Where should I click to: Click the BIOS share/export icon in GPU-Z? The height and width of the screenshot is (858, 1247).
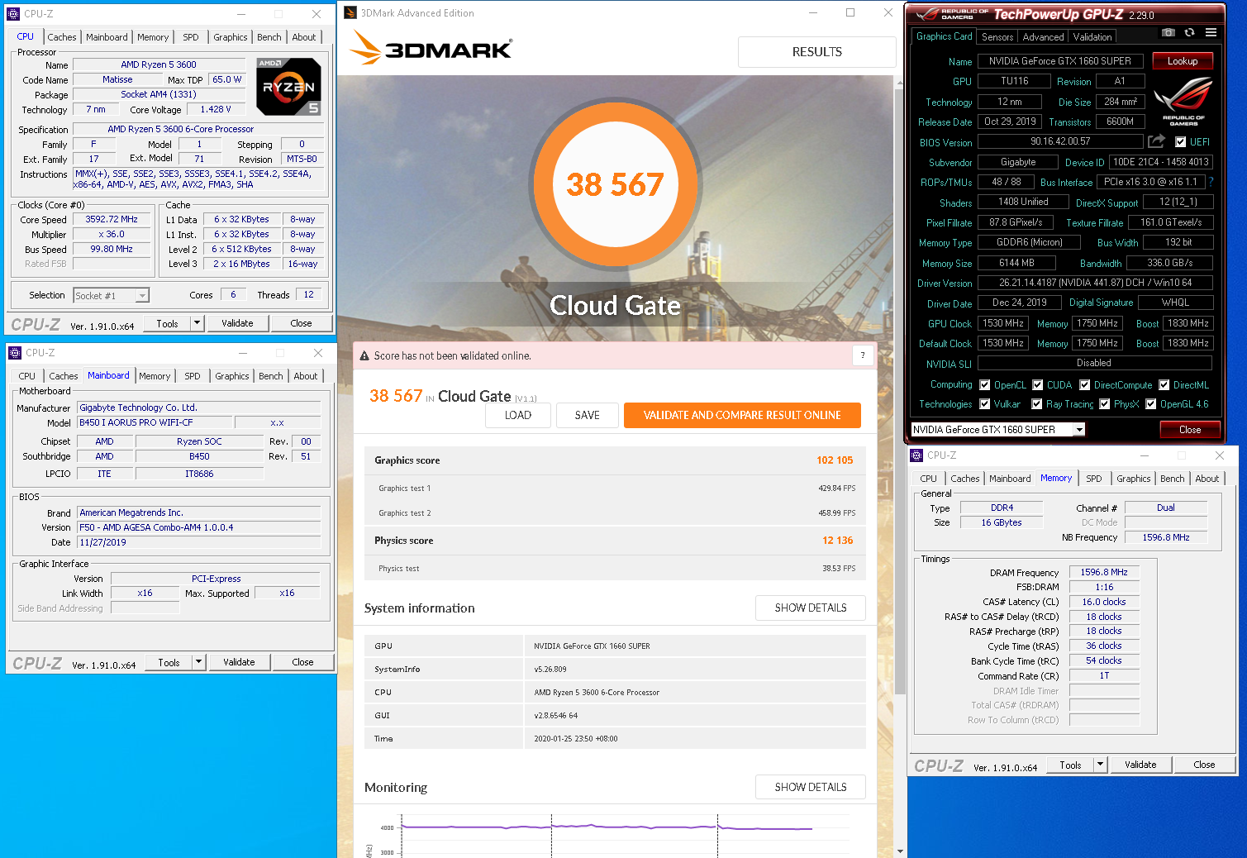tap(1156, 141)
